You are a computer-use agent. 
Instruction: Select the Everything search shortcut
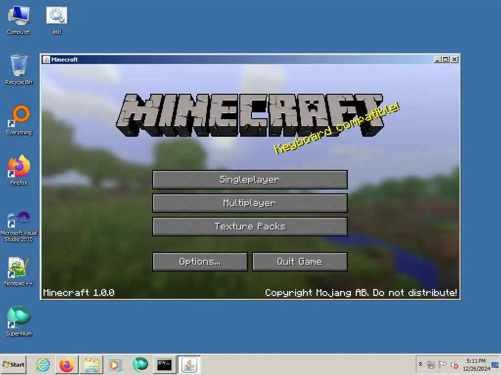[x=19, y=120]
